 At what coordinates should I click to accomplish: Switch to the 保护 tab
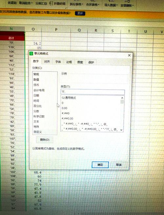(91, 62)
